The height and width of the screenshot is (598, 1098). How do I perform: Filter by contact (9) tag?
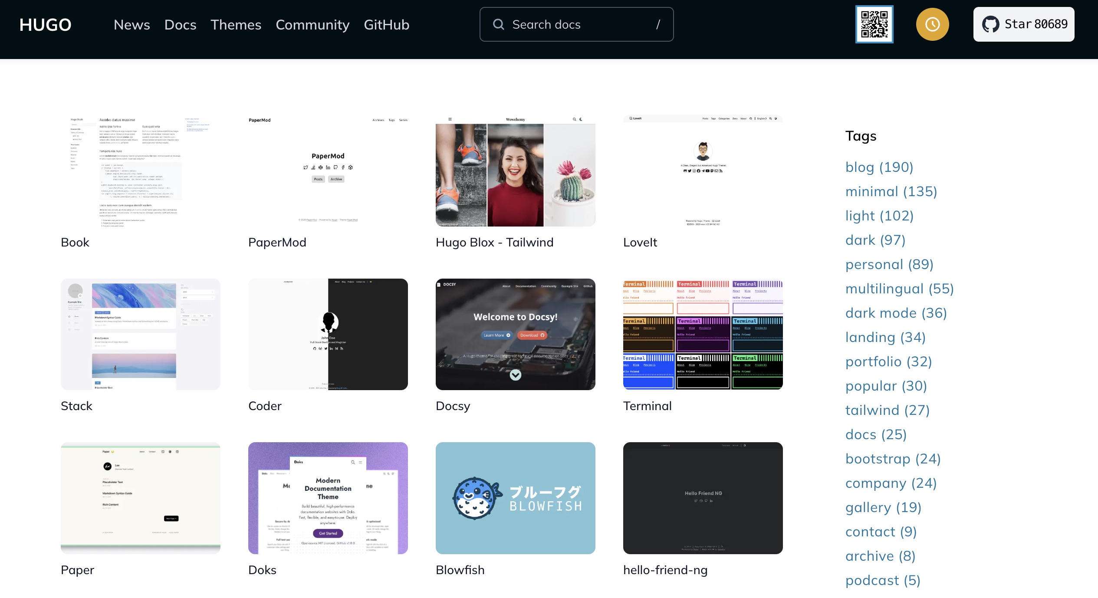(881, 532)
